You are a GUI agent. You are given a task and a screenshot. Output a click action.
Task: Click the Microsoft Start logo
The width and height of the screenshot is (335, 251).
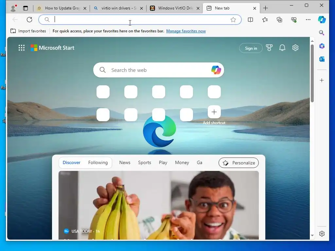[x=52, y=48]
